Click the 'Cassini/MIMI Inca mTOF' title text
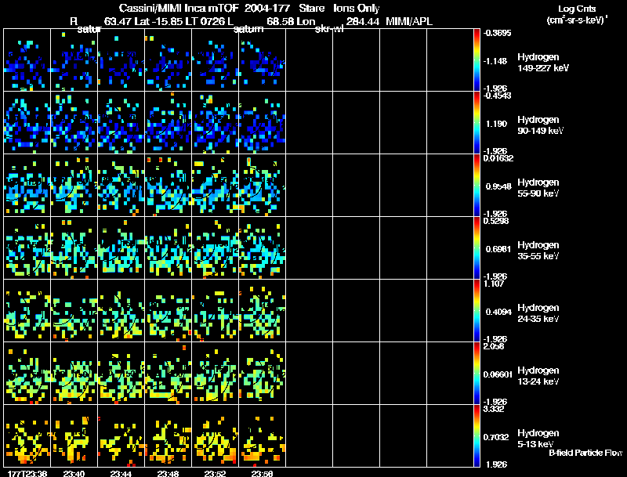Screen dimensions: 627x477 click(179, 9)
